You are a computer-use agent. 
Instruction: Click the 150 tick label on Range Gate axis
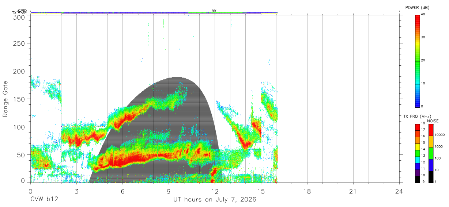coord(19,99)
